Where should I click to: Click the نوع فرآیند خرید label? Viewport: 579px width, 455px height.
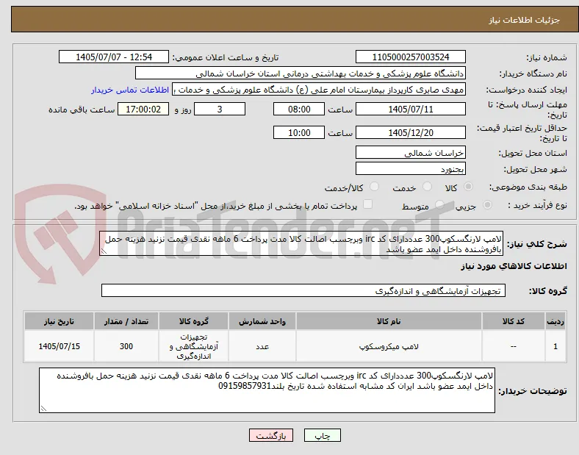[x=537, y=205]
